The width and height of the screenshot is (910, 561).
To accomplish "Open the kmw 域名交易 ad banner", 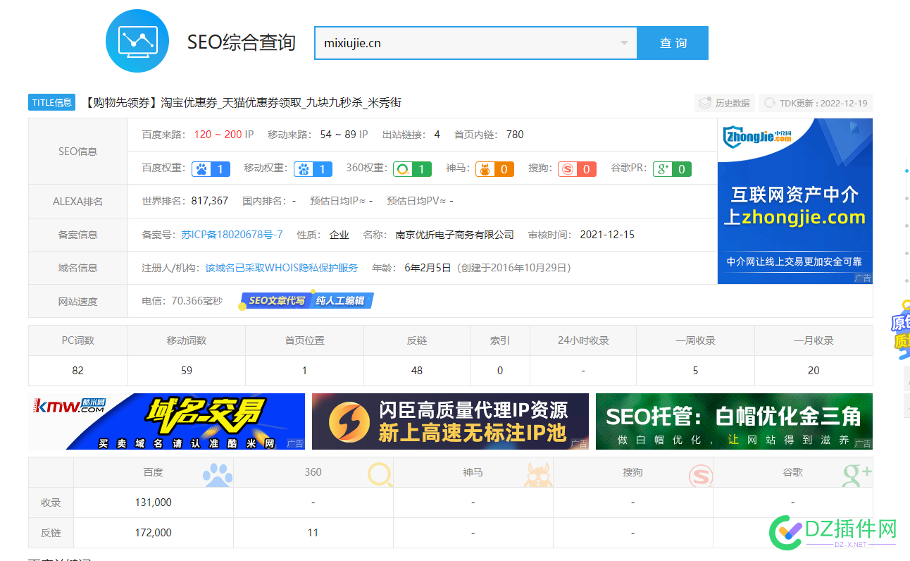I will (x=166, y=421).
